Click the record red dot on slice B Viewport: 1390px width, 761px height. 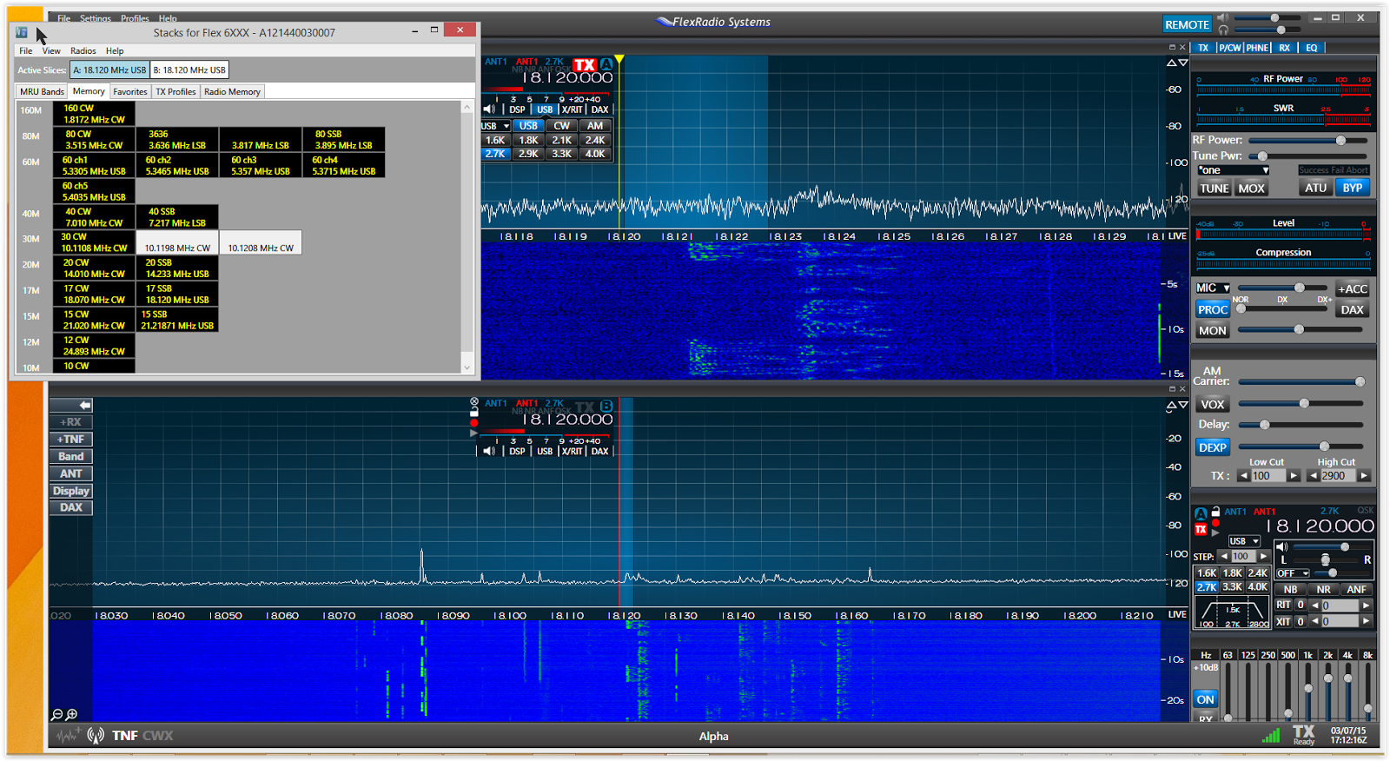[474, 423]
